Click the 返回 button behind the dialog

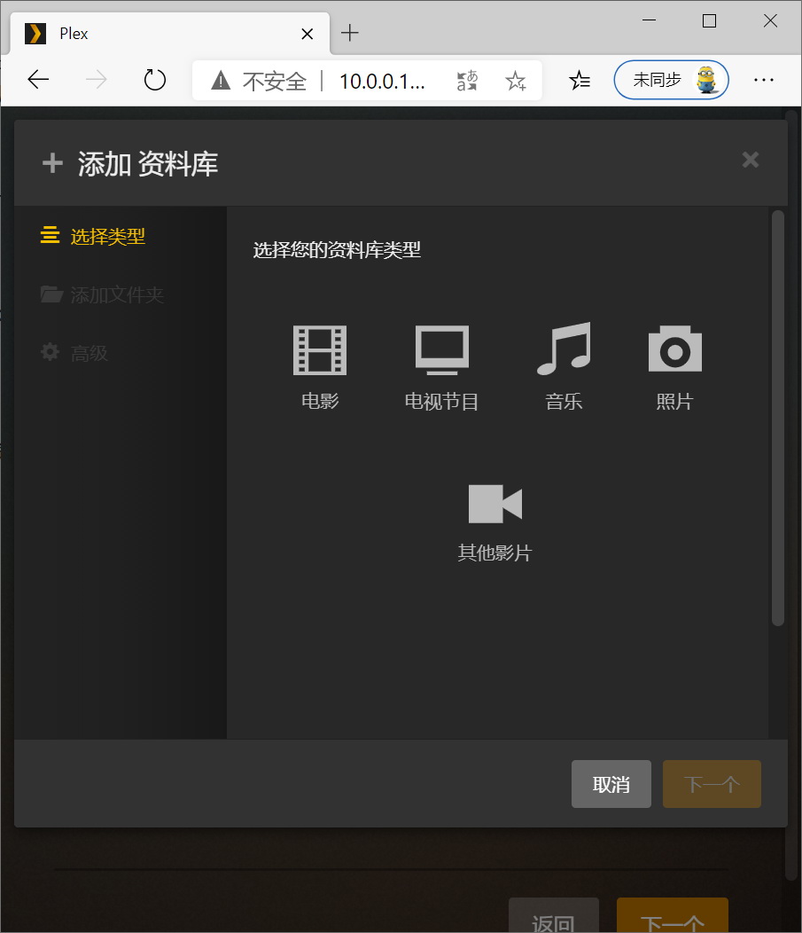pos(554,915)
